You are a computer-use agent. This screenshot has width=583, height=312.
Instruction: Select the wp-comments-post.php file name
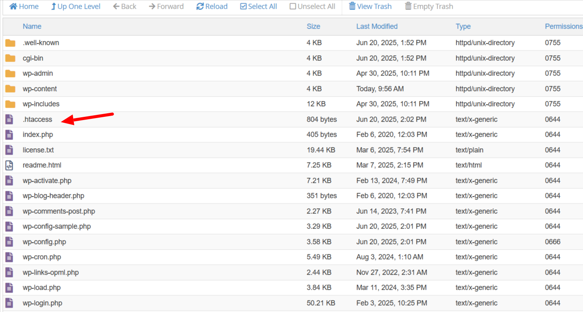59,211
